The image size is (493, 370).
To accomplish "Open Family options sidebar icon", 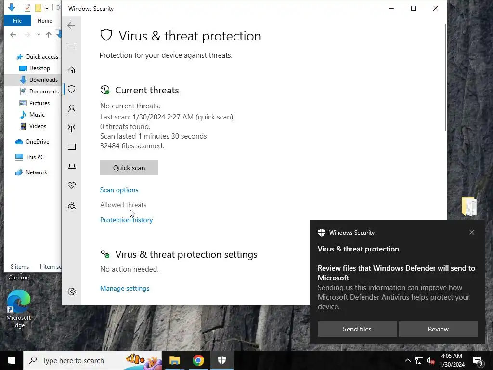I will pyautogui.click(x=72, y=205).
